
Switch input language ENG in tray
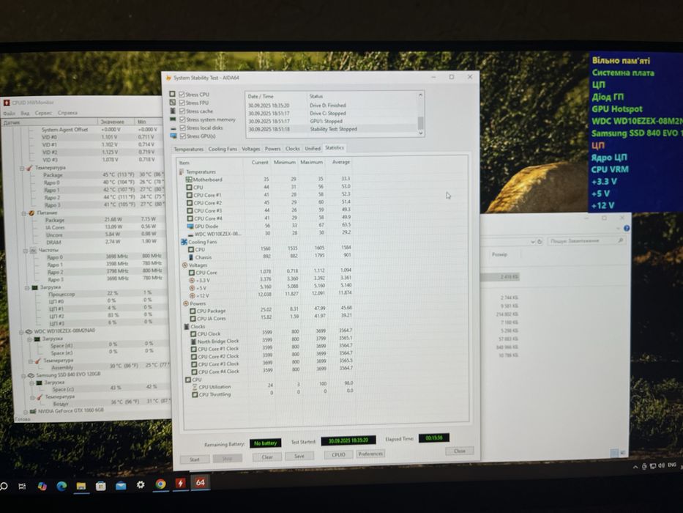tap(672, 465)
